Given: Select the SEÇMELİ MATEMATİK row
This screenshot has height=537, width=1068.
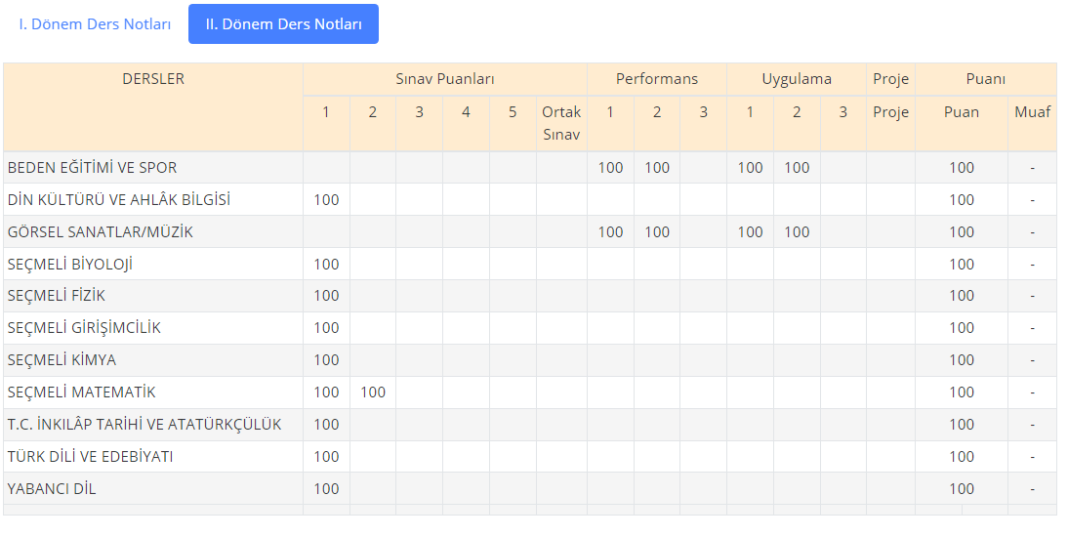Looking at the screenshot, I should pos(530,392).
